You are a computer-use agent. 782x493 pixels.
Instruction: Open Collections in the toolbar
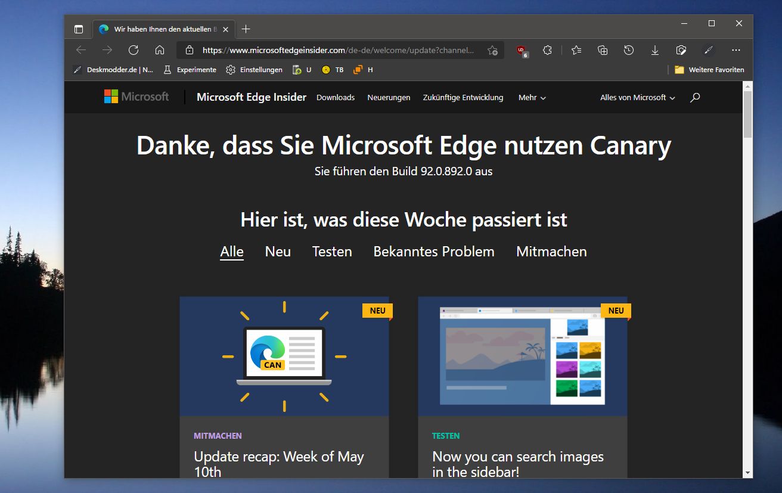coord(602,50)
